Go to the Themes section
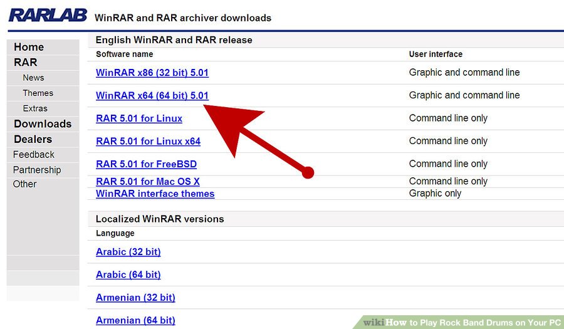This screenshot has height=329, width=564. tap(38, 93)
